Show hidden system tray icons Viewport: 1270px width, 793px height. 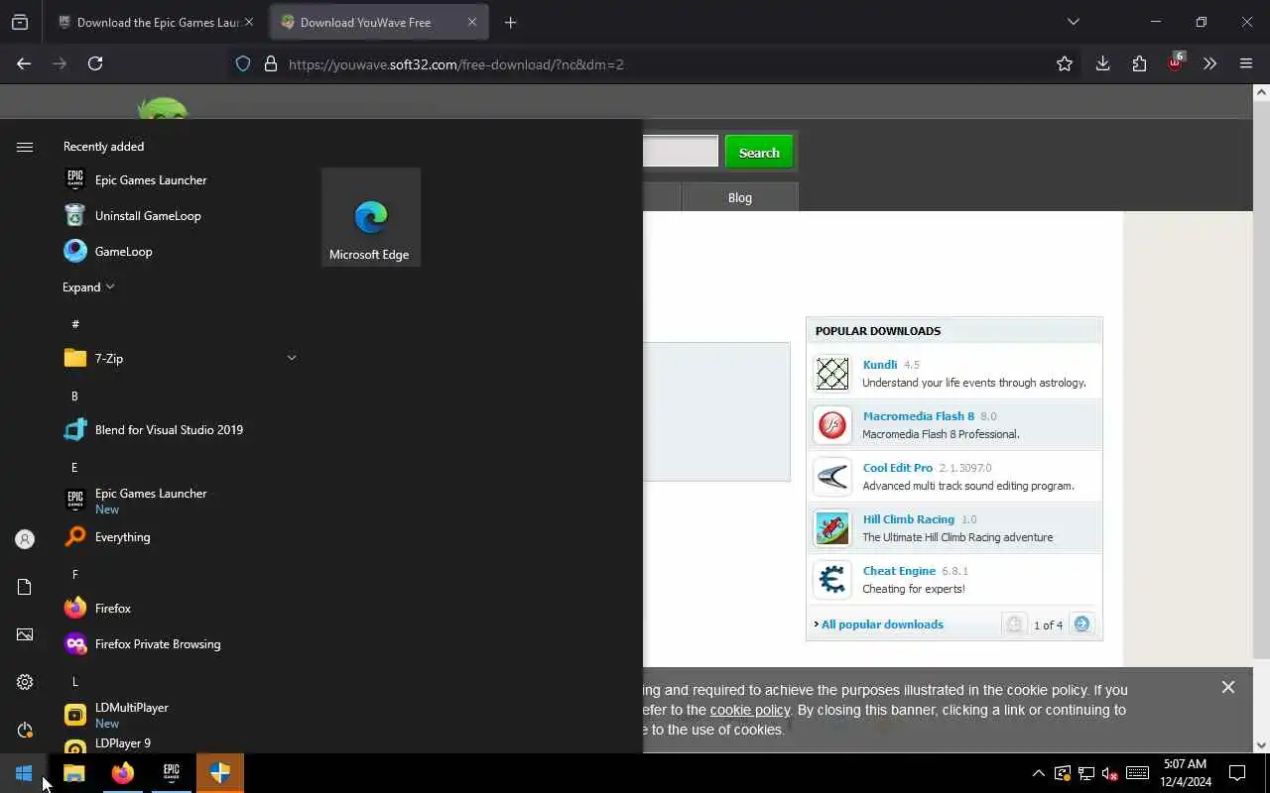(1039, 773)
